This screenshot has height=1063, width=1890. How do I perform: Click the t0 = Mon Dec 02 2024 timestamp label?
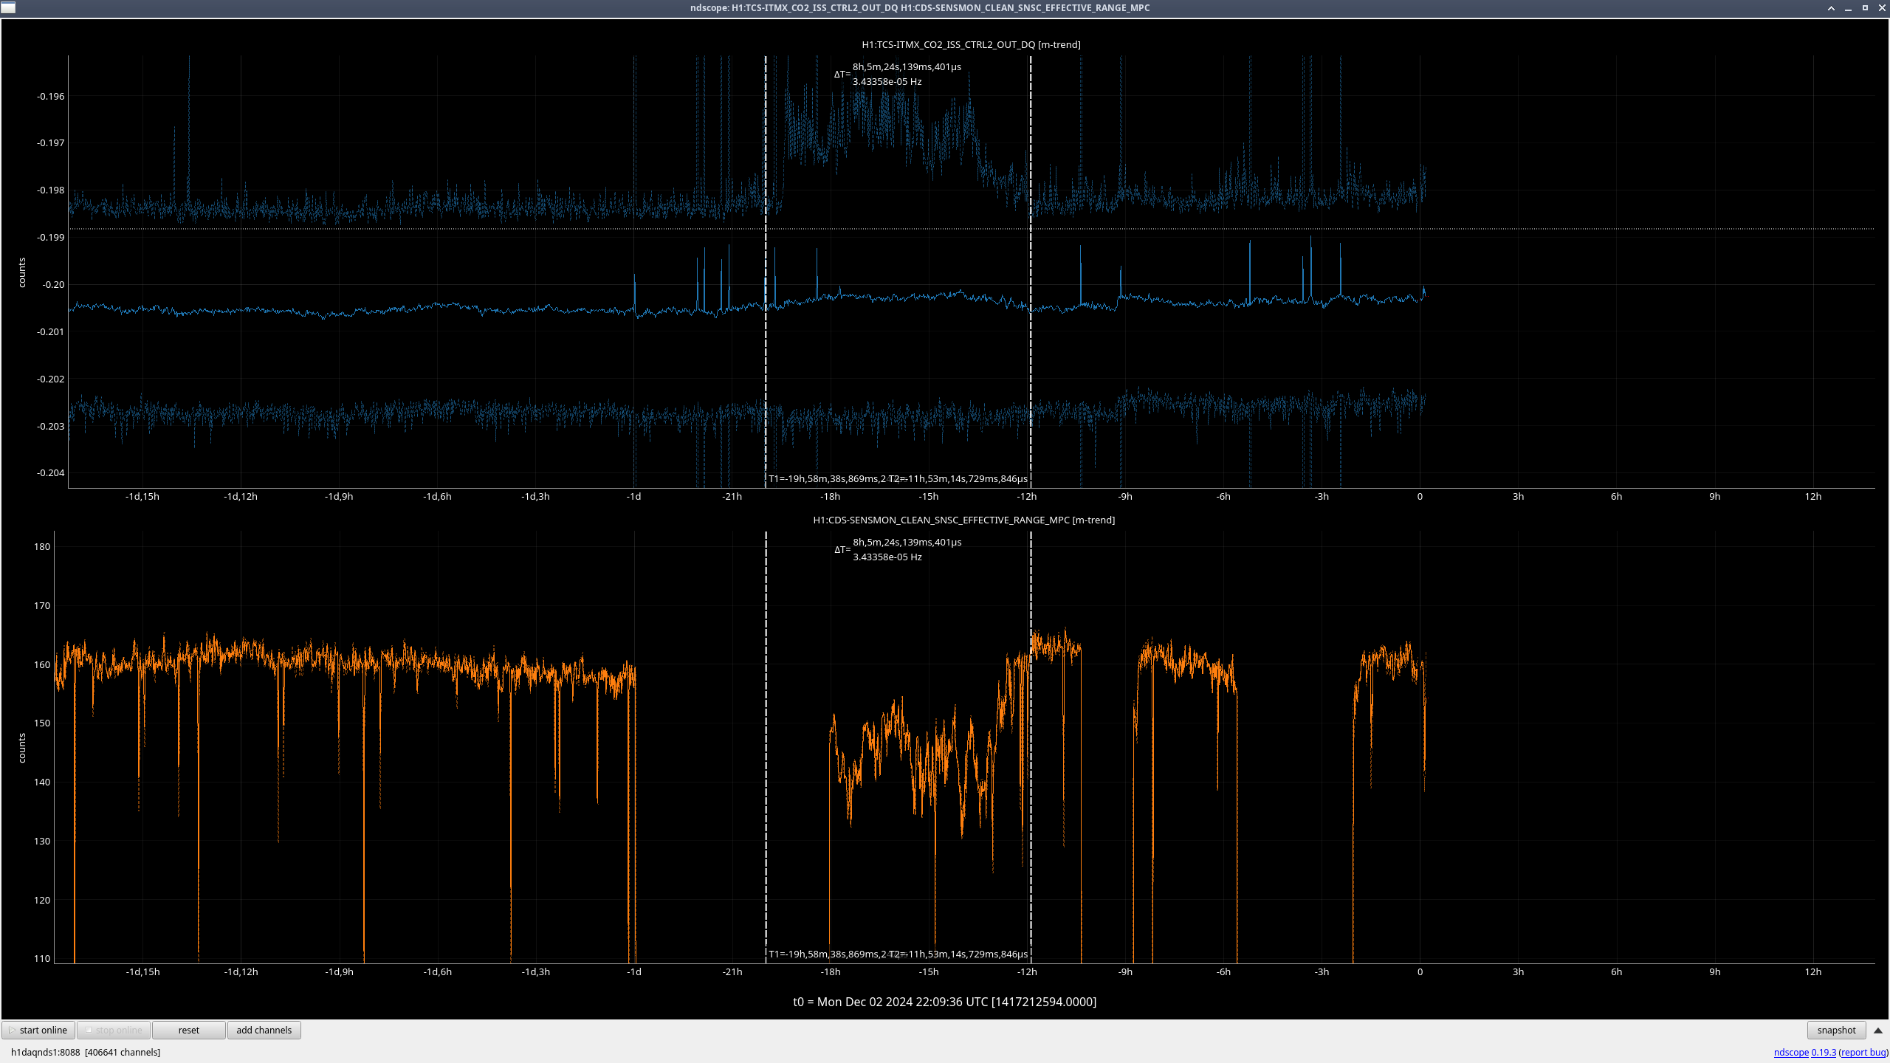coord(944,1002)
